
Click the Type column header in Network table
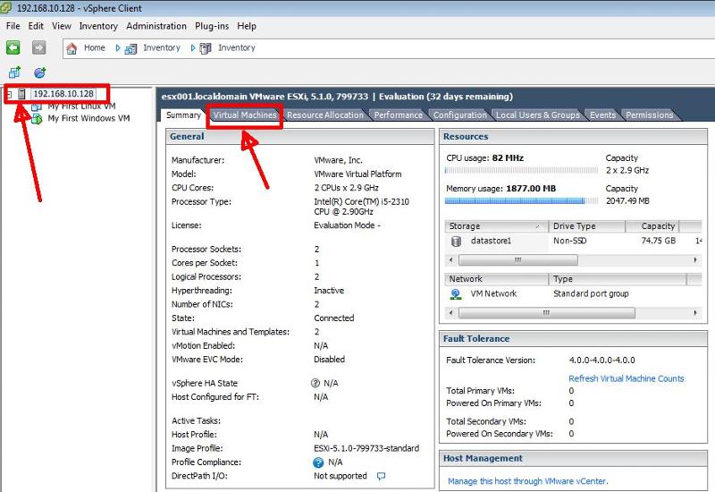pos(618,279)
